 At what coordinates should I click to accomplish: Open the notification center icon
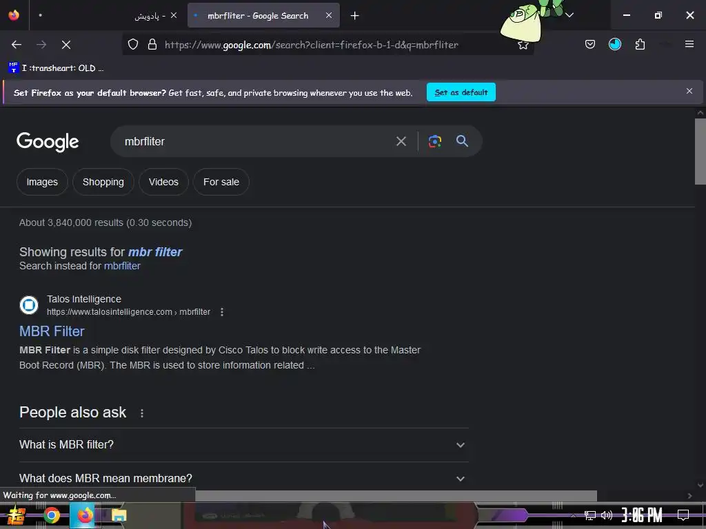683,515
